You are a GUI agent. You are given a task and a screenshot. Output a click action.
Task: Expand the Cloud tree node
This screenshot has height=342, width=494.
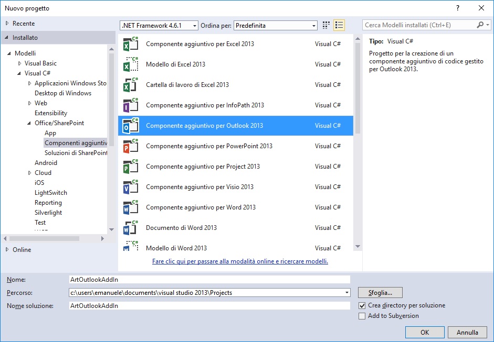pos(29,173)
